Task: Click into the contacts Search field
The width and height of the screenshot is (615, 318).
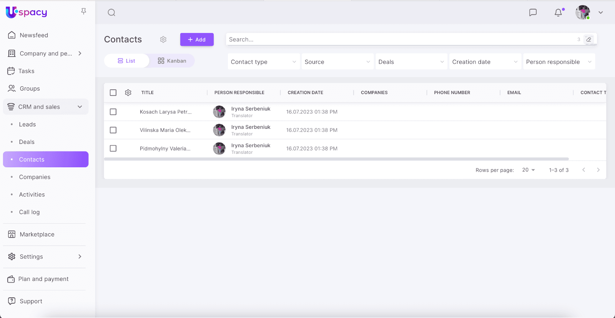Action: pos(400,40)
